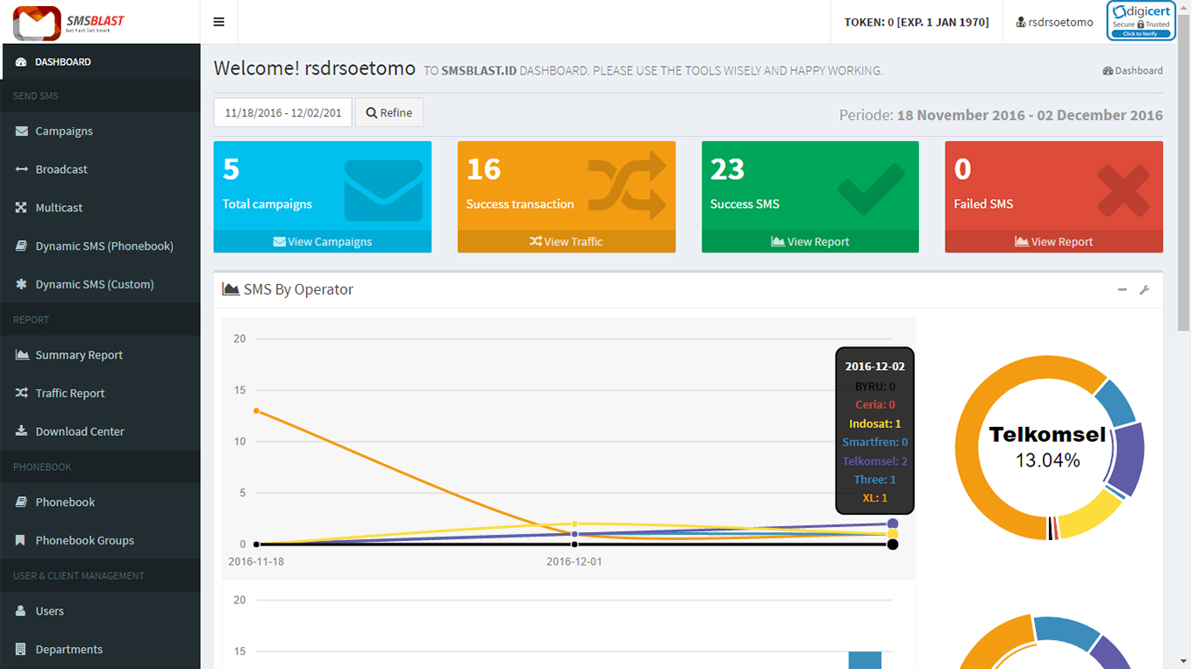Select Broadcast from sidebar
Viewport: 1191px width, 669px height.
point(61,169)
